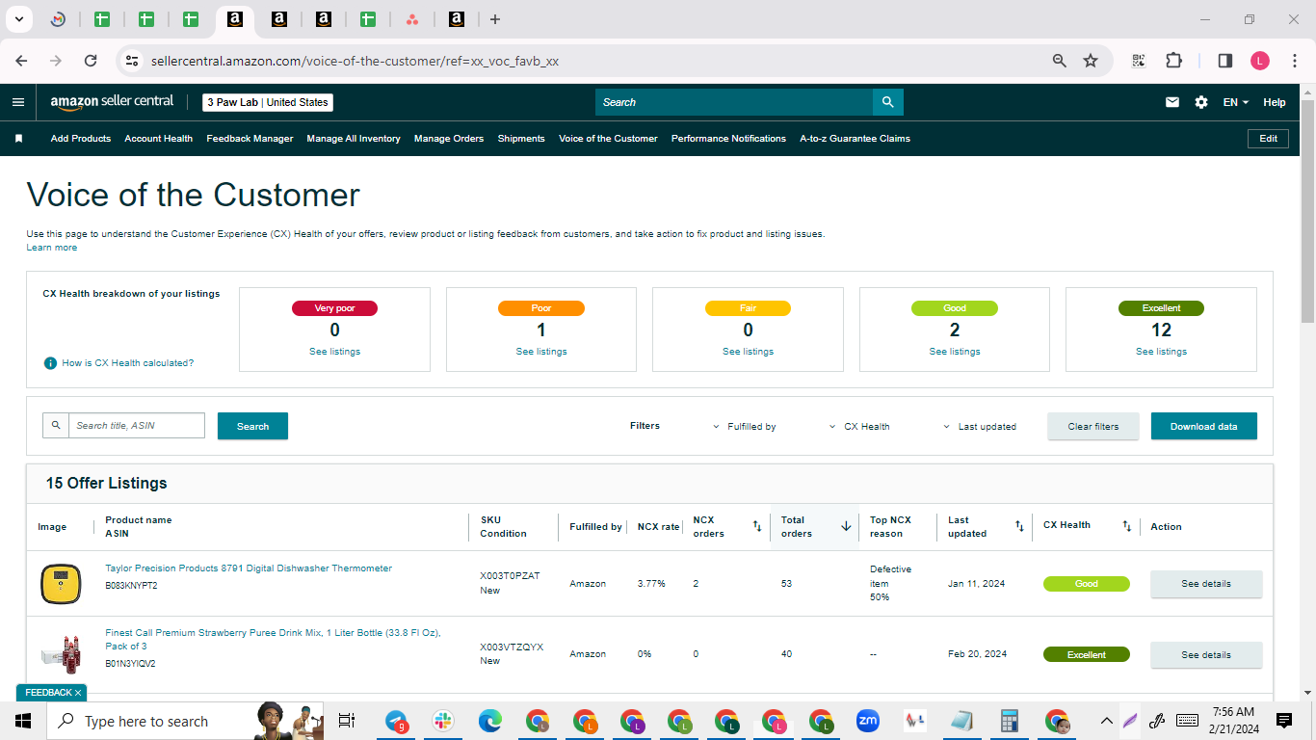Focus the Search title, ASIN input field
Screen dimensions: 1316x740
(x=137, y=426)
